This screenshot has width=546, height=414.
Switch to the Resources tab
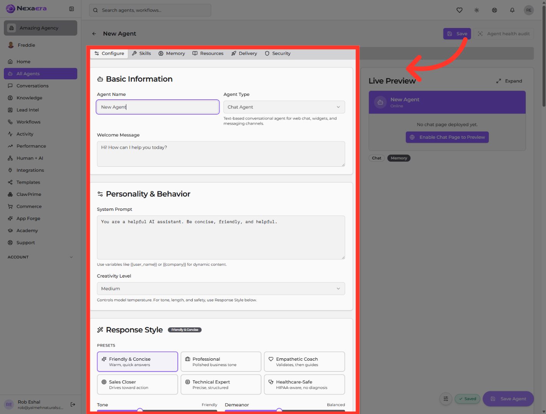(x=208, y=54)
